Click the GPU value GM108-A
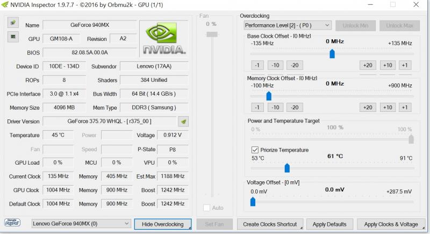Screen dimensions: 430x234 [61, 39]
